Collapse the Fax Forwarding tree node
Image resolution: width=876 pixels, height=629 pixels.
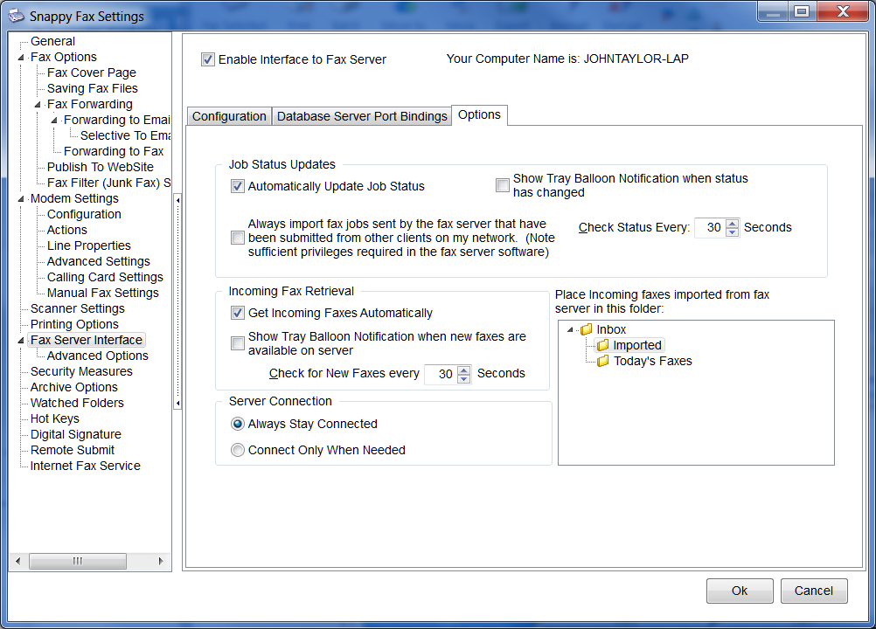pos(38,104)
